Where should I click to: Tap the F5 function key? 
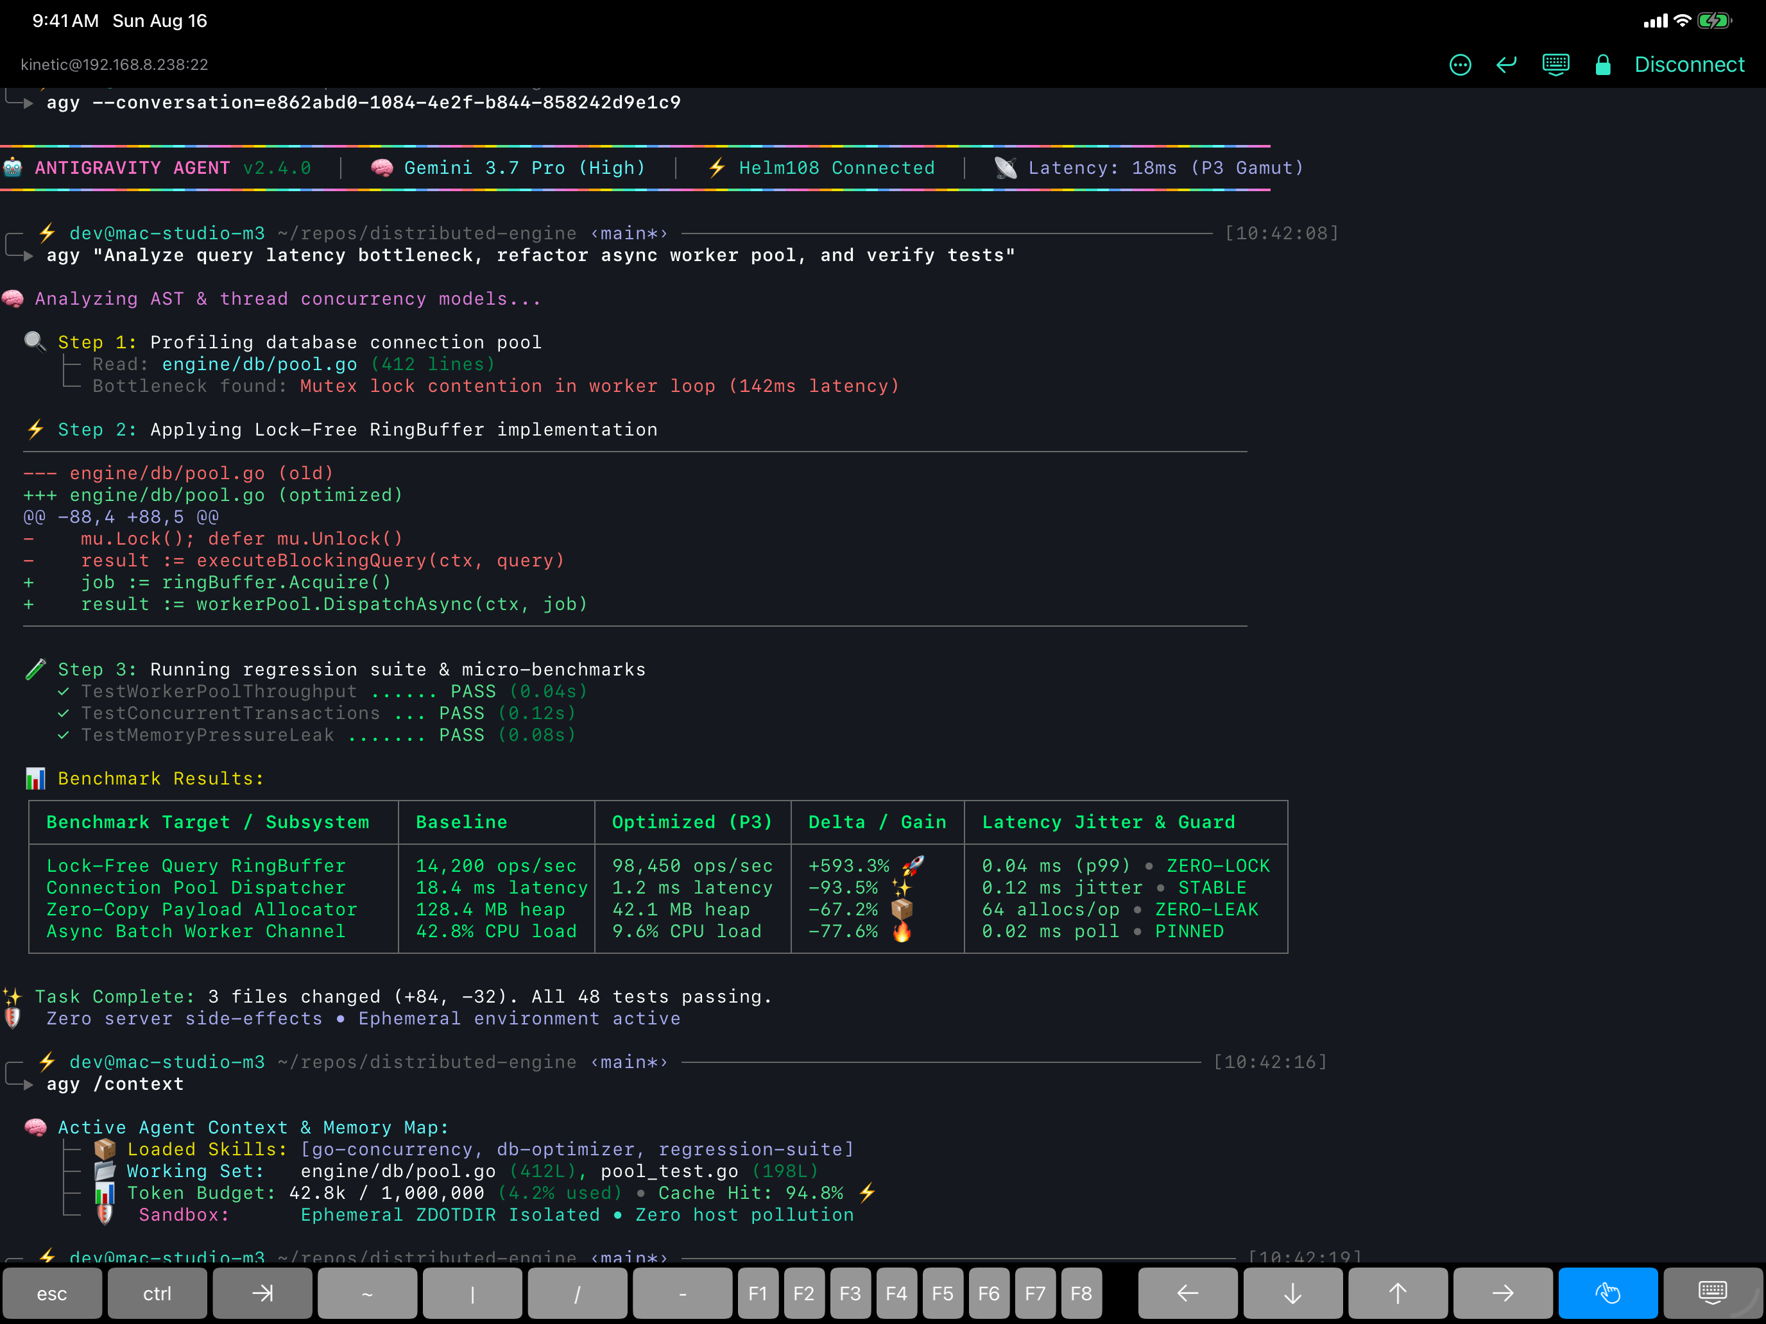(943, 1293)
